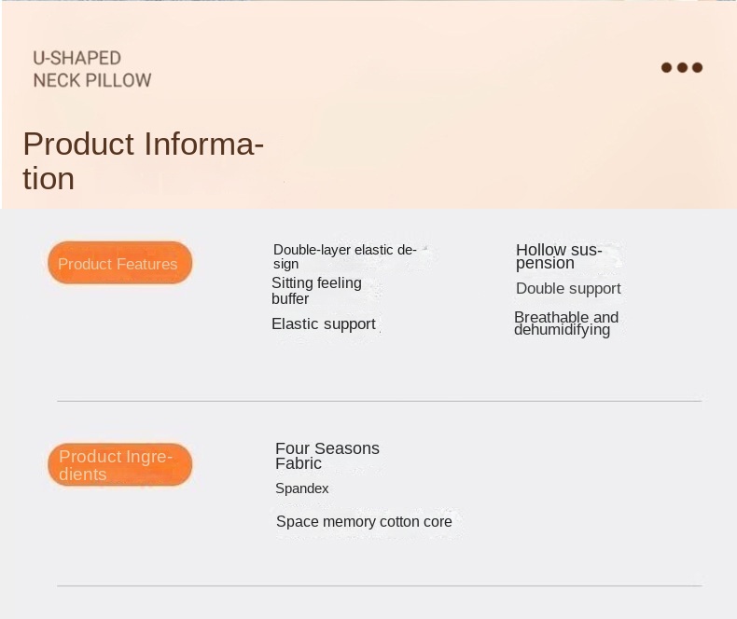
Task: Select the orange Product Features badge
Action: tap(119, 264)
